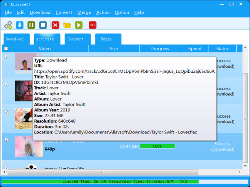Viewport: 250px width, 187px height.
Task: Click the dark red album thumbnail
Action: (x=24, y=91)
